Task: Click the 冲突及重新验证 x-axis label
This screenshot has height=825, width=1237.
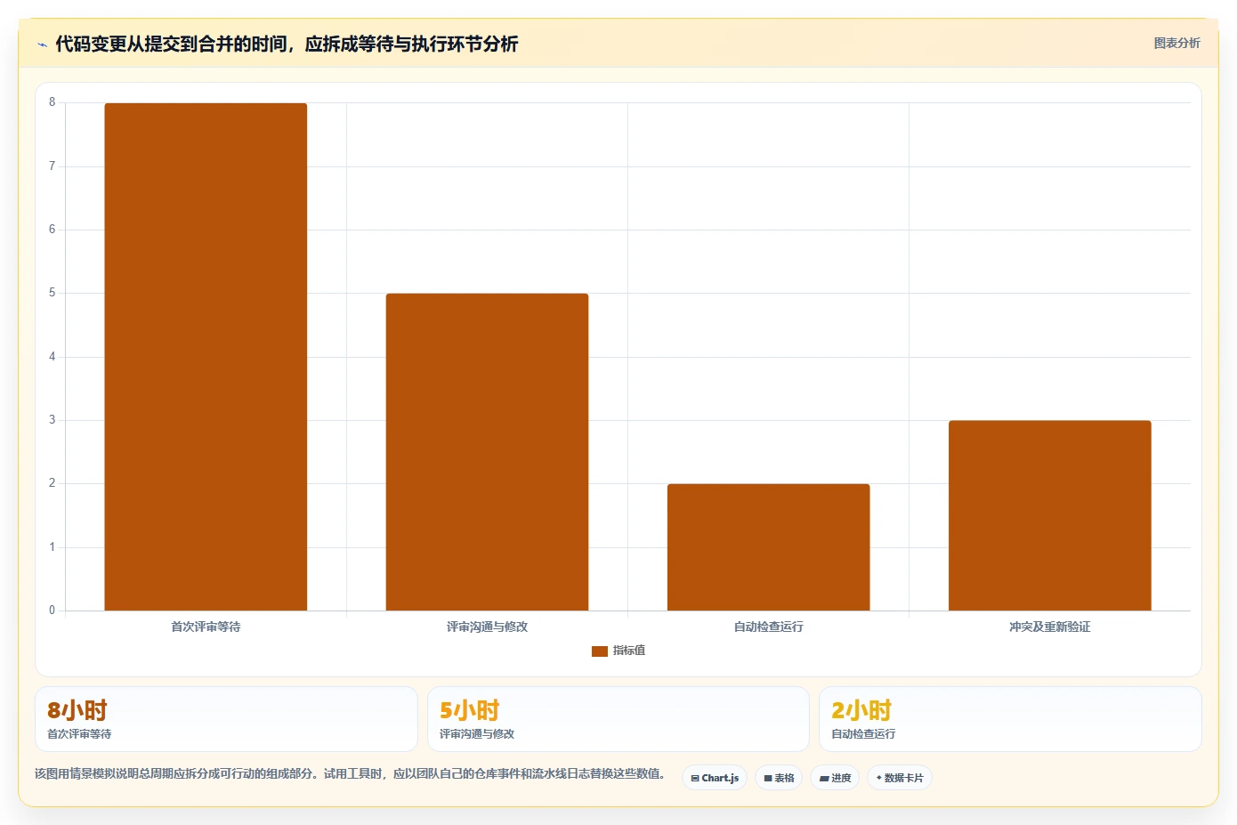Action: (x=1049, y=627)
